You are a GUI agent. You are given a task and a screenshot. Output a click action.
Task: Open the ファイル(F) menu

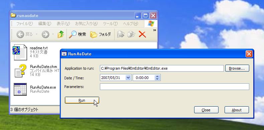coord(24,24)
